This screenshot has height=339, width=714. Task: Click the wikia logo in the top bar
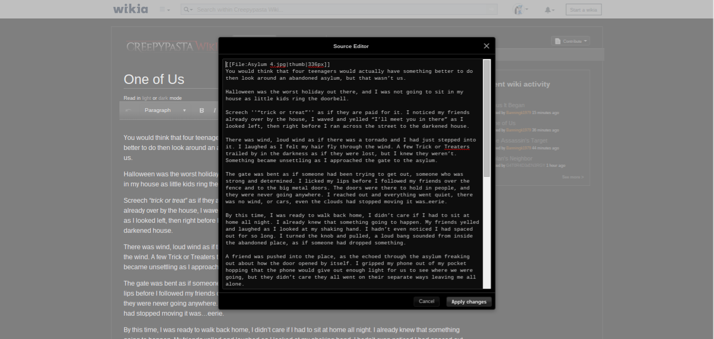(131, 9)
